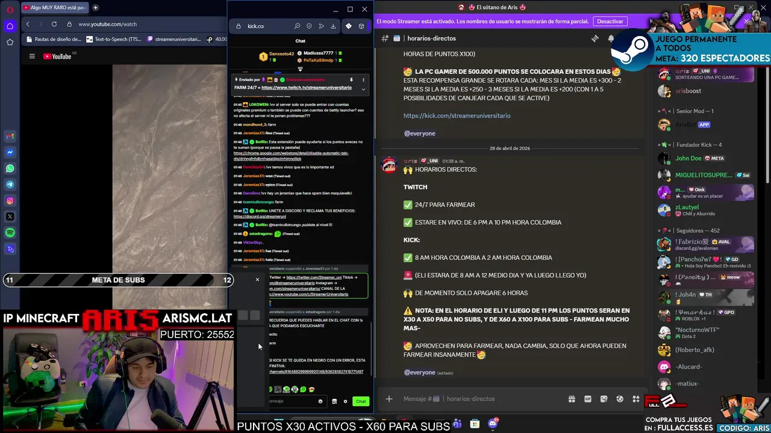Open the YouTube hamburger guide menu
Image resolution: width=771 pixels, height=433 pixels.
tap(32, 57)
